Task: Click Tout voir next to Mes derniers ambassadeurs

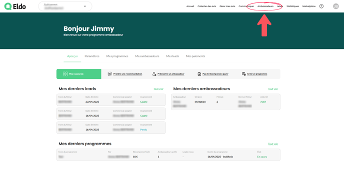Action: coord(273,89)
